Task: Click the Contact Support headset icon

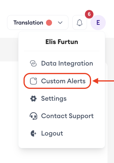Action: coord(33,116)
